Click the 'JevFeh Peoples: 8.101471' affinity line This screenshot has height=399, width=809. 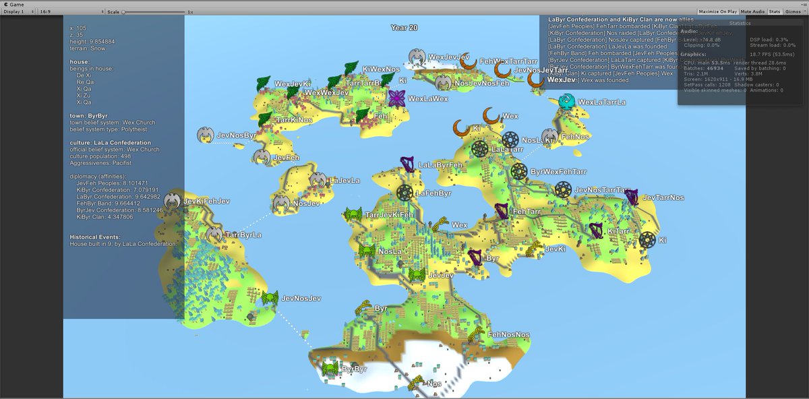coord(112,183)
